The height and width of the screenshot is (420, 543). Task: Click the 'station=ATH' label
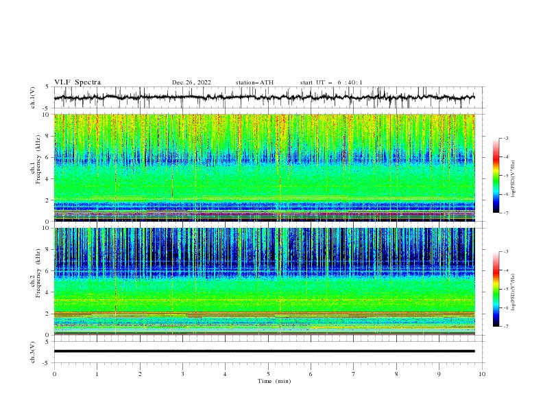click(254, 82)
